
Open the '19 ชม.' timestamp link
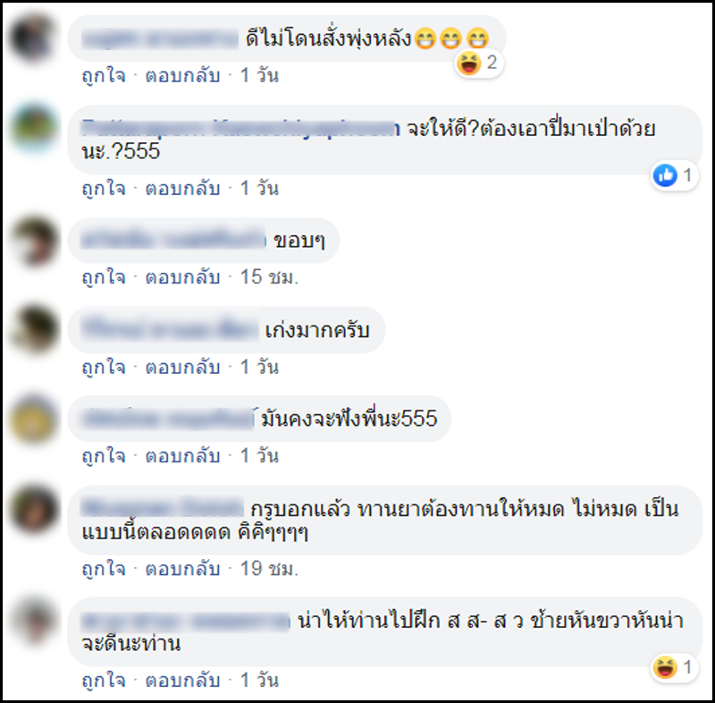pos(269,569)
